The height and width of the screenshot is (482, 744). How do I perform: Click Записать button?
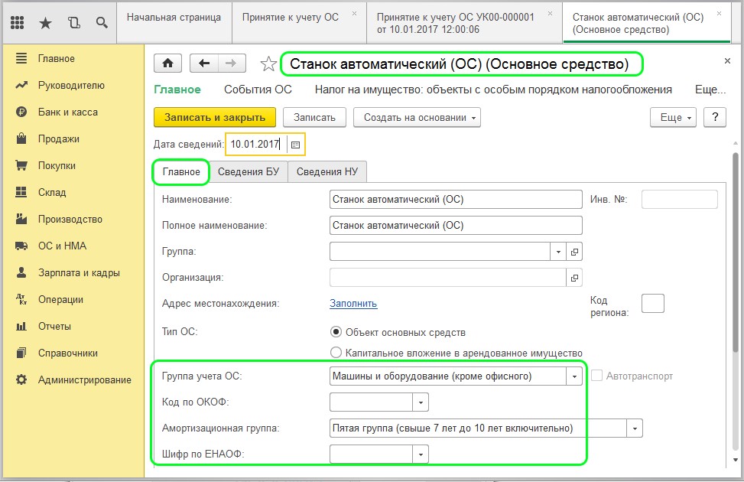[x=314, y=118]
